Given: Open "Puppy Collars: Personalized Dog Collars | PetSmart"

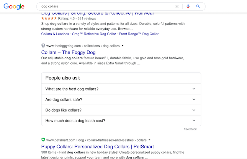Looking at the screenshot, I should [98, 146].
